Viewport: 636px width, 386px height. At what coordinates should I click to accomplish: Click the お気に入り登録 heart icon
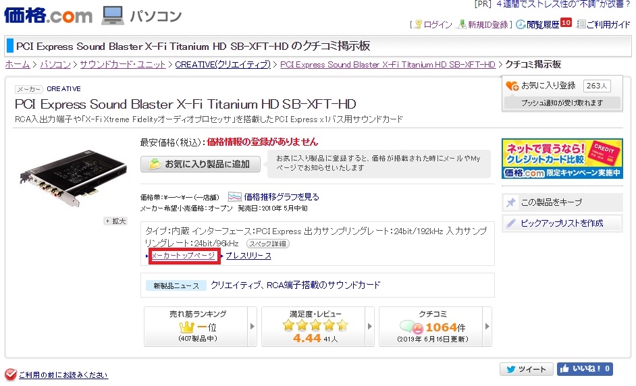(512, 86)
